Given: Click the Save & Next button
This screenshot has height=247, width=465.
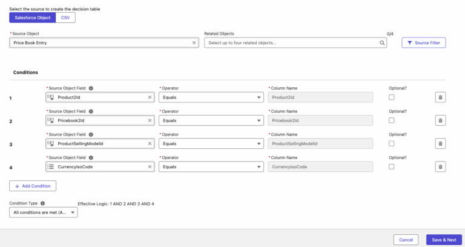Looking at the screenshot, I should pyautogui.click(x=444, y=240).
